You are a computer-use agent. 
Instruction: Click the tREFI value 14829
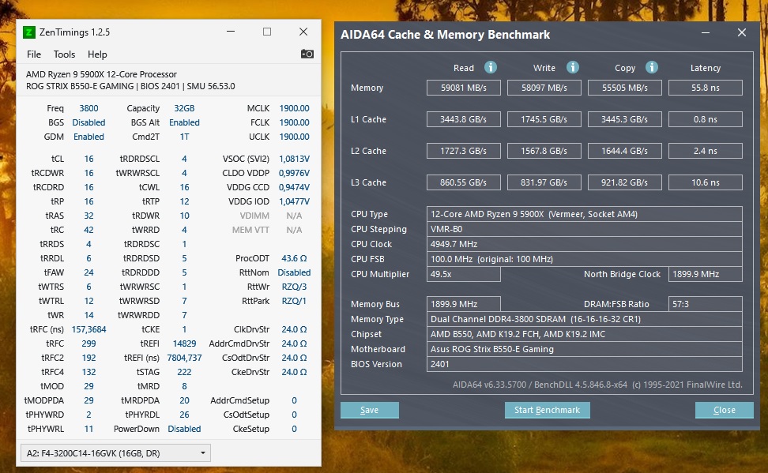pos(184,343)
